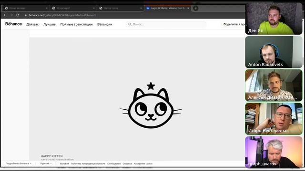Viewport: 305px width, 171px height.
Task: Click the behance.net address bar URL
Action: pyautogui.click(x=62, y=15)
